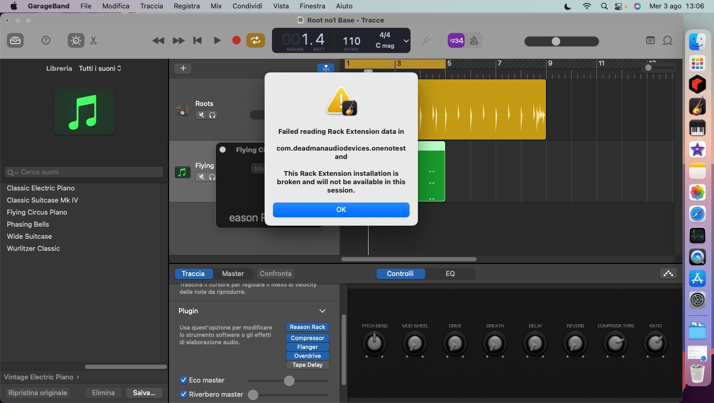714x403 pixels.
Task: Click the rewind transport button
Action: [x=158, y=40]
